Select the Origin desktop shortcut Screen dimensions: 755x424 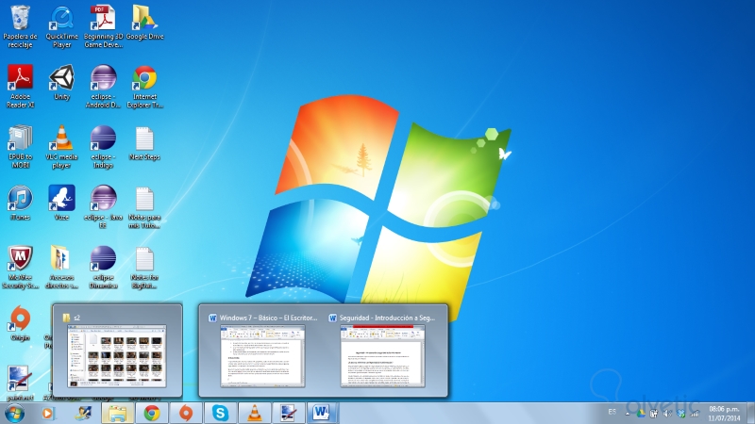[20, 323]
